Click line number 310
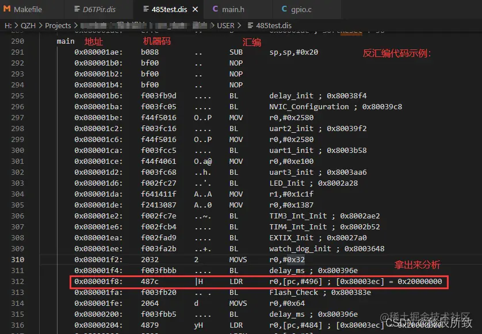The image size is (482, 334). (x=17, y=260)
